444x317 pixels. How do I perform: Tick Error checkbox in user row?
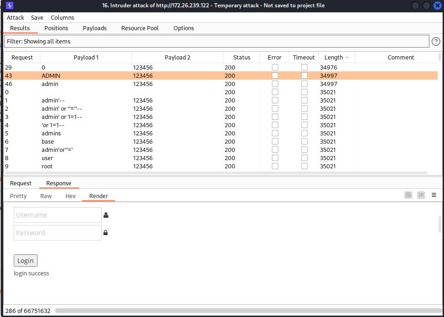click(275, 158)
